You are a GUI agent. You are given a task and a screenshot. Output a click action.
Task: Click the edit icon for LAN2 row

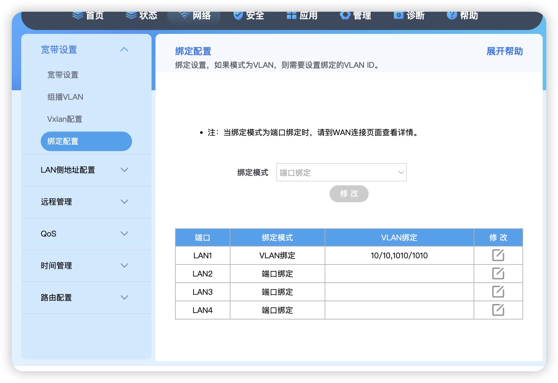[x=498, y=274]
